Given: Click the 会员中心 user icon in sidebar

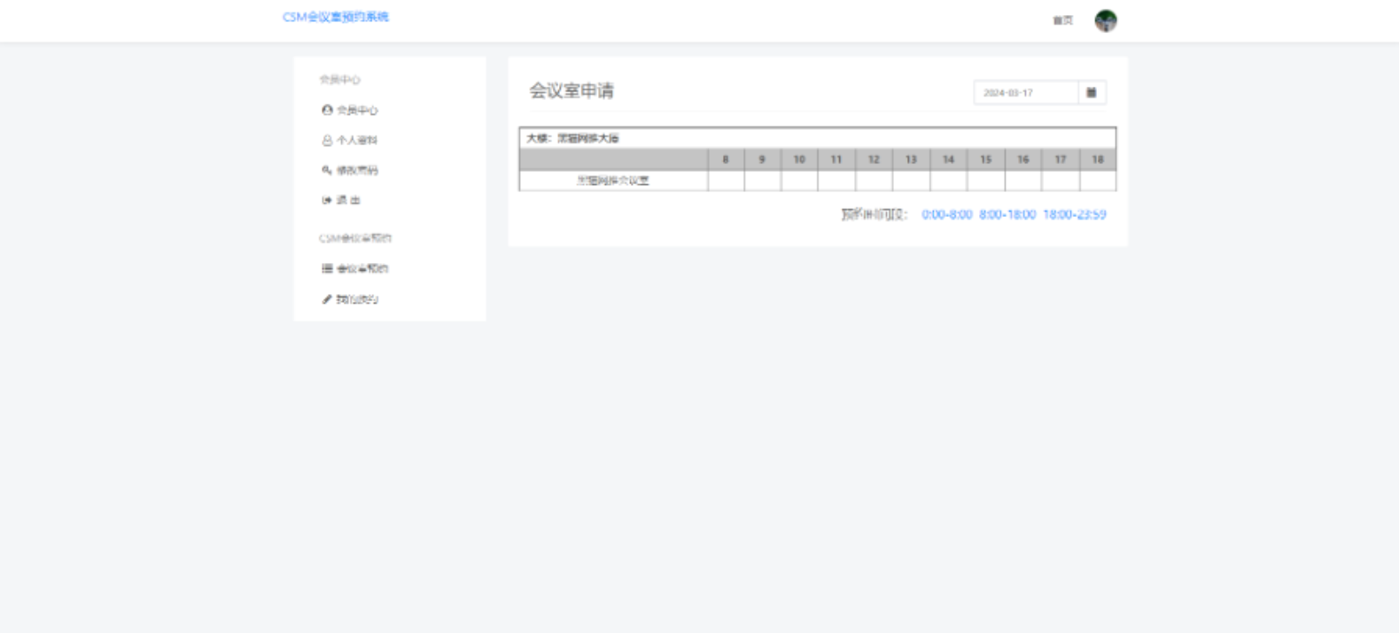Looking at the screenshot, I should [327, 110].
